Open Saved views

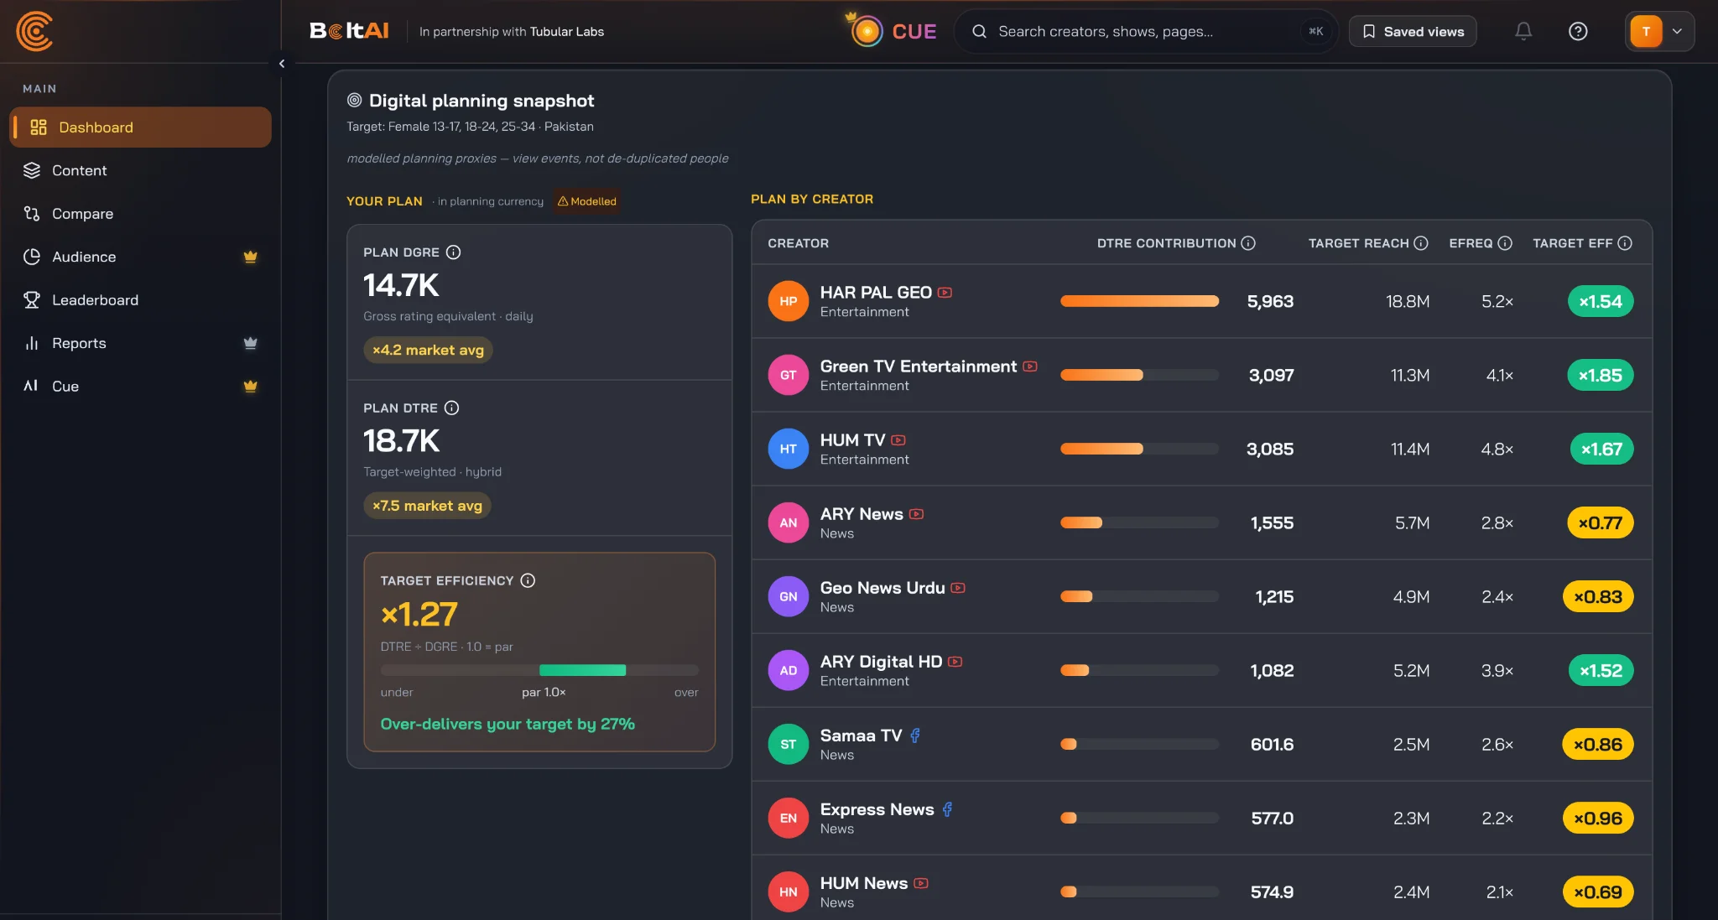click(1413, 31)
